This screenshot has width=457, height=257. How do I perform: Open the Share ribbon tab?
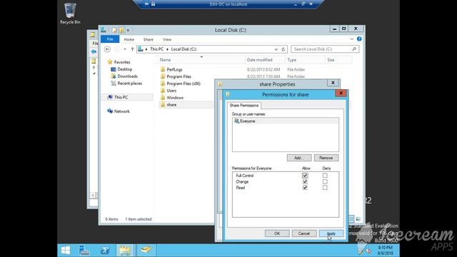click(x=148, y=39)
